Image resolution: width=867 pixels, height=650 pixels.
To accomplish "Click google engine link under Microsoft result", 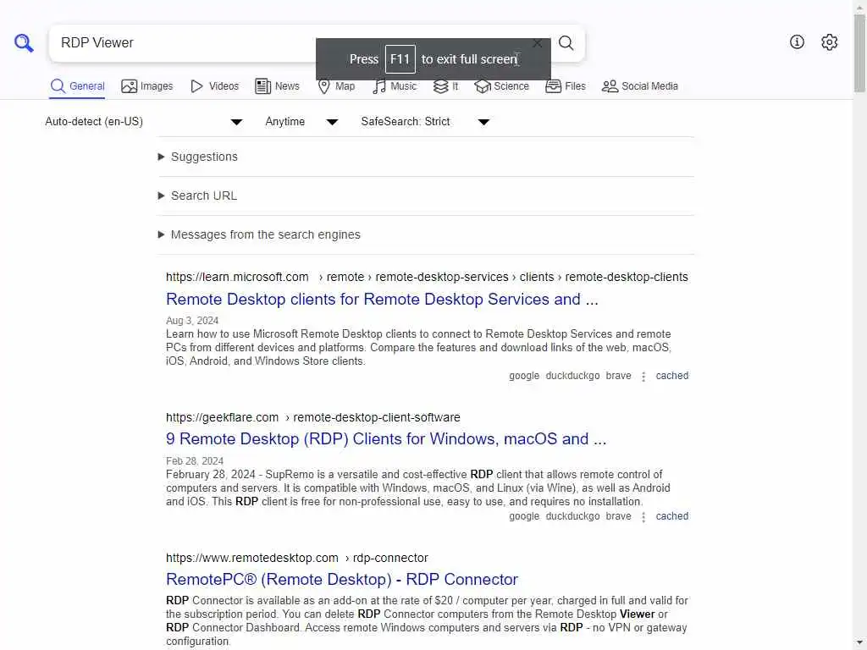I will pyautogui.click(x=523, y=376).
